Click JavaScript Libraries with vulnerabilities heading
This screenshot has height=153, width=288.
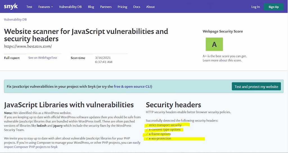click(x=69, y=105)
